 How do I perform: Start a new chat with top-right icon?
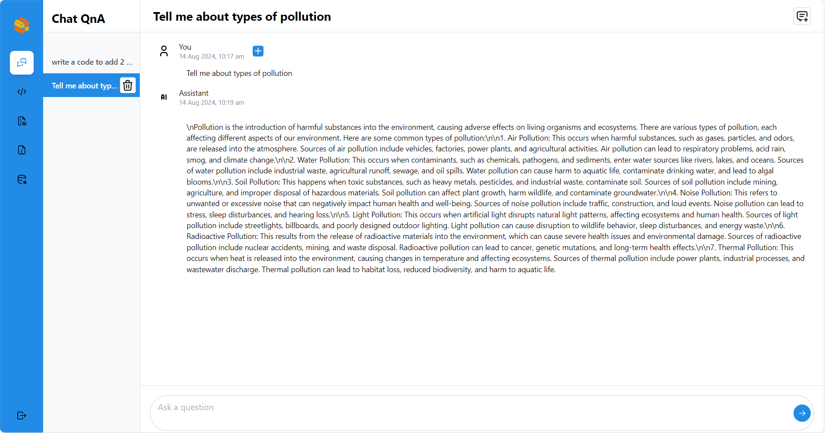coord(802,16)
